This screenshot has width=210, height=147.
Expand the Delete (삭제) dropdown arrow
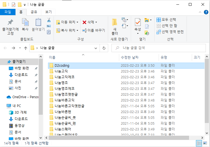coord(96,22)
